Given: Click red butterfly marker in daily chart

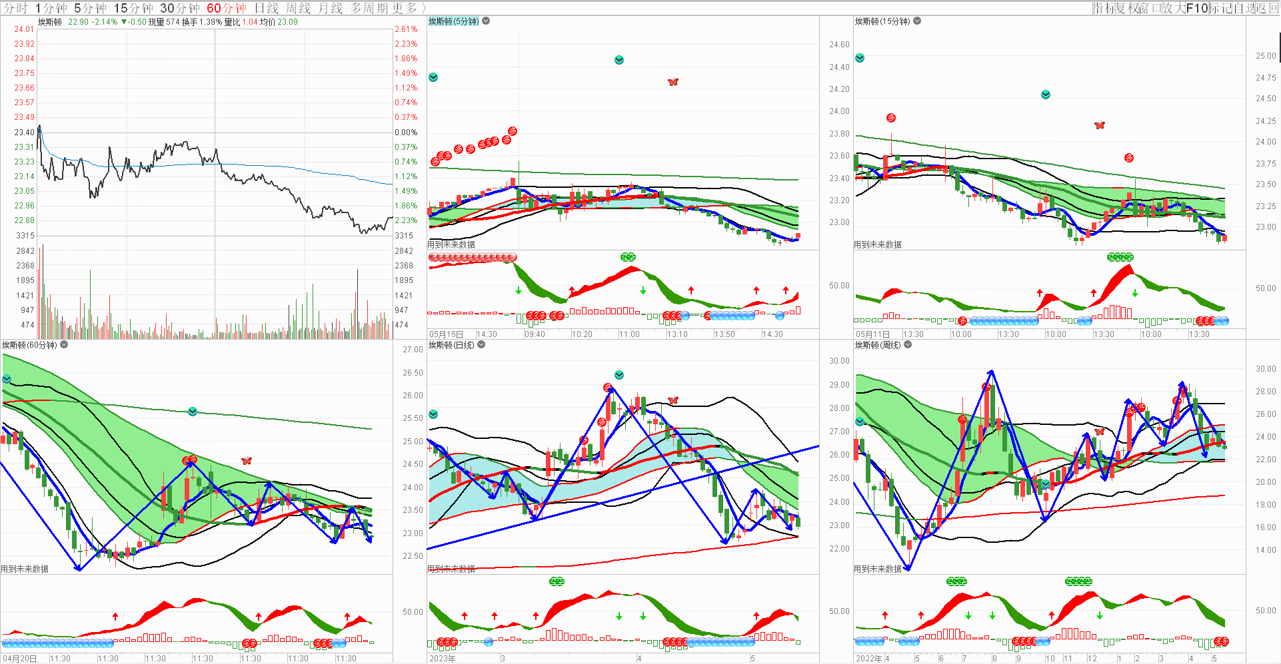Looking at the screenshot, I should tap(673, 400).
